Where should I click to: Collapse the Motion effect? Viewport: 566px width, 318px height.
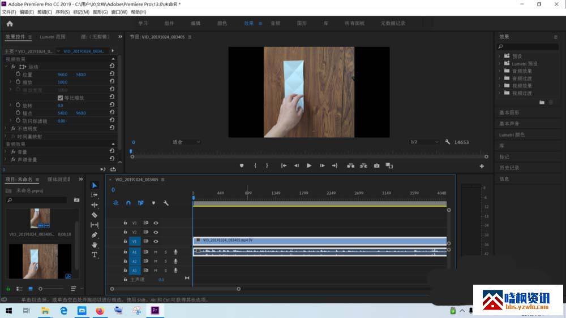pos(6,67)
